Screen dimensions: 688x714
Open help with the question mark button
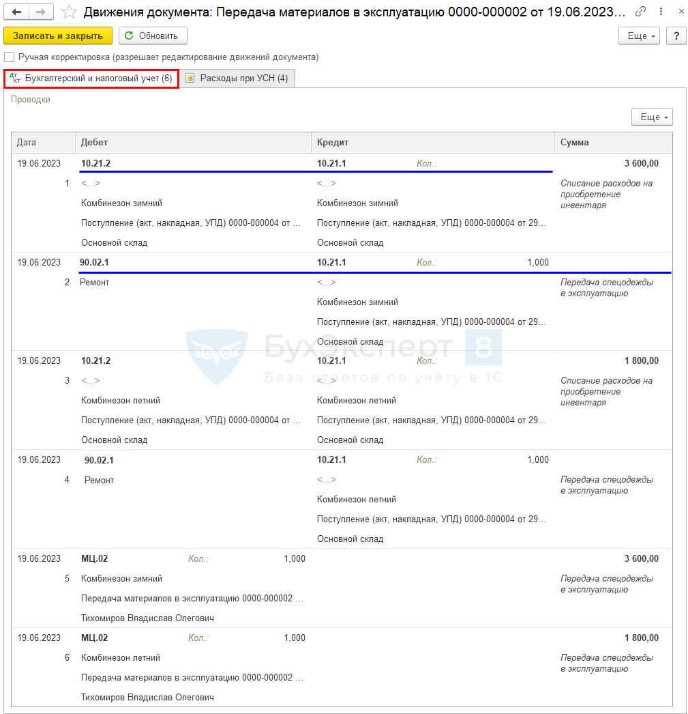(x=676, y=35)
